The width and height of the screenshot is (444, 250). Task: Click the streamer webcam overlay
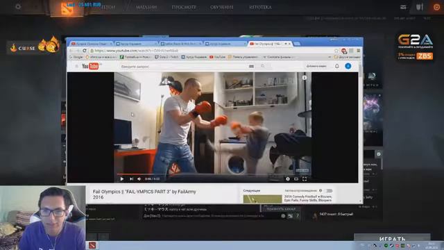42,217
